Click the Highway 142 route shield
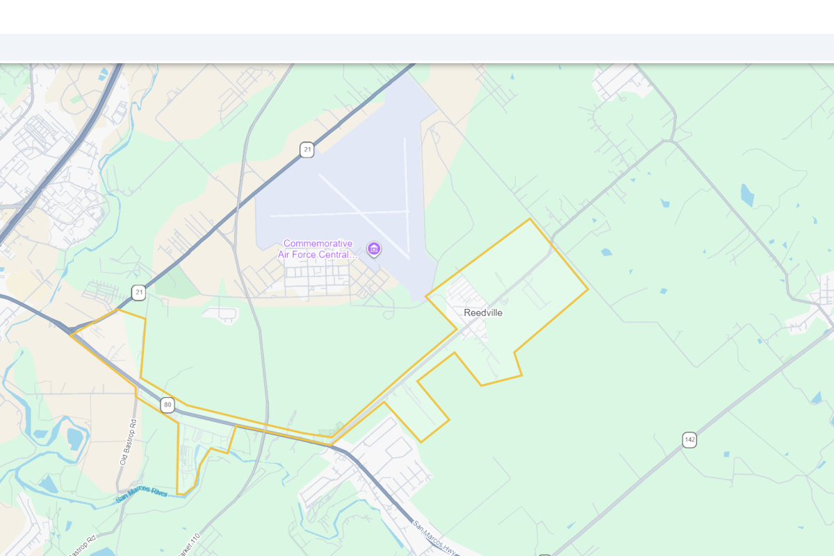 [689, 440]
